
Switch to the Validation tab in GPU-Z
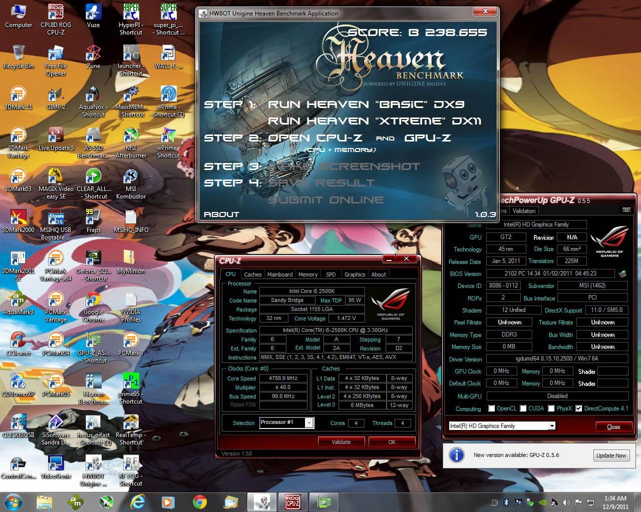coord(524,211)
